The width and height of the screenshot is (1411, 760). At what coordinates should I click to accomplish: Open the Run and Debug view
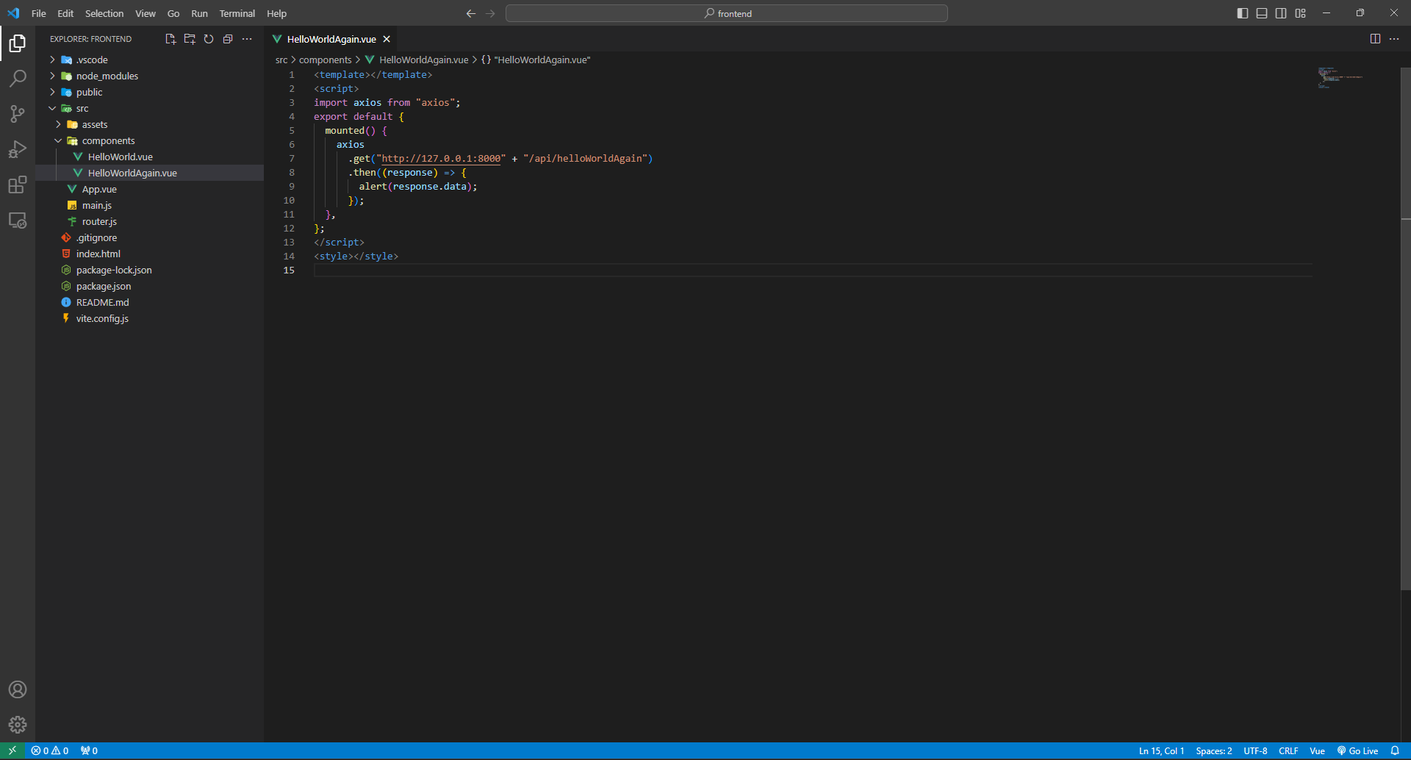pos(18,149)
